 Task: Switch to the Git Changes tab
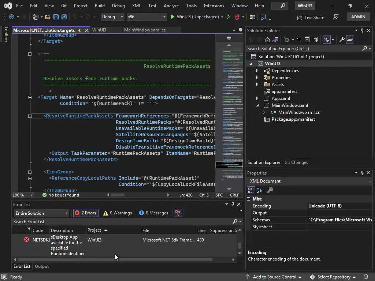[296, 162]
